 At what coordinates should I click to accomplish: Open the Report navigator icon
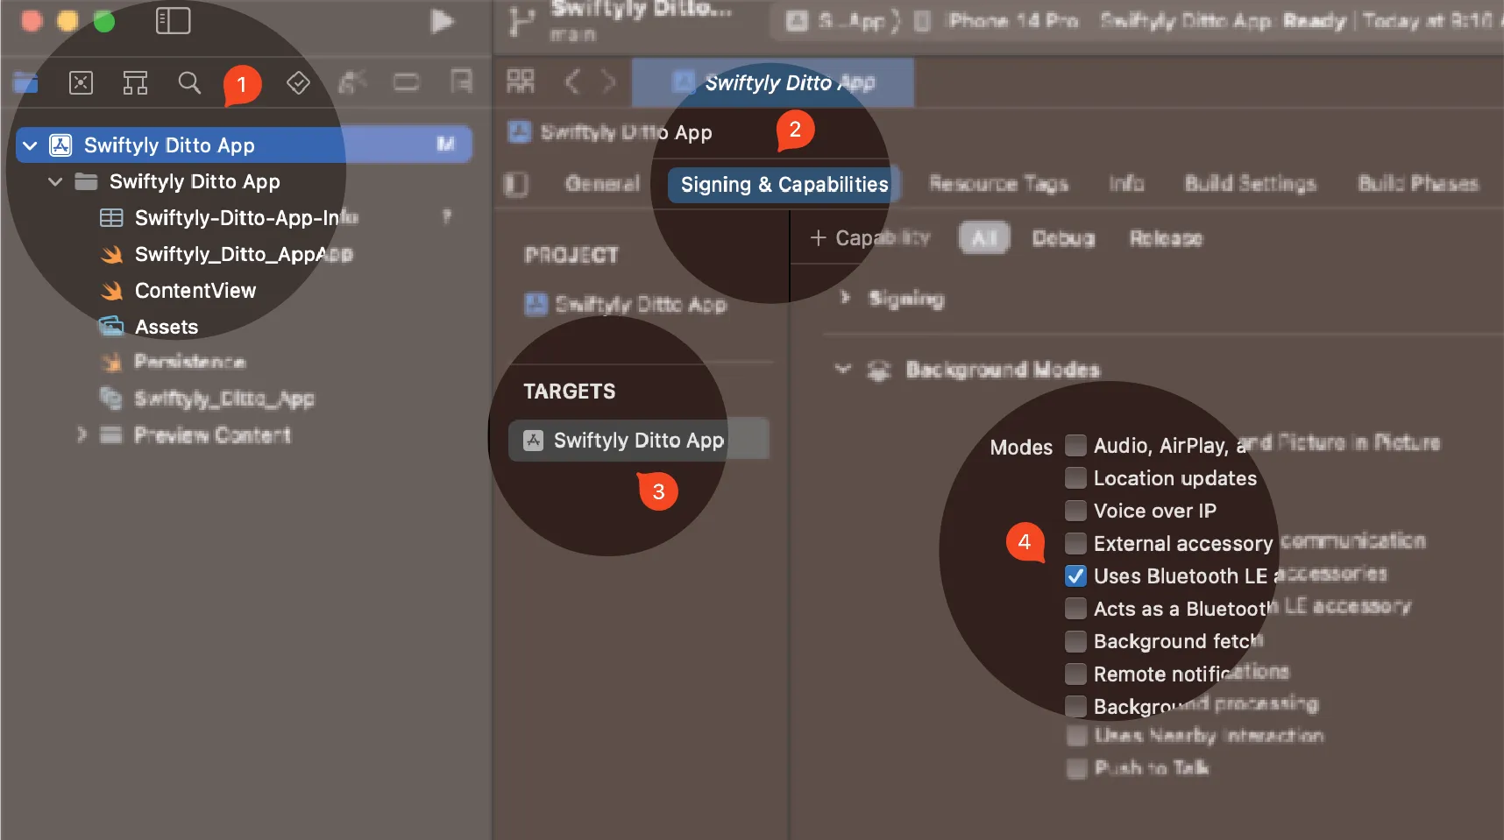point(460,82)
